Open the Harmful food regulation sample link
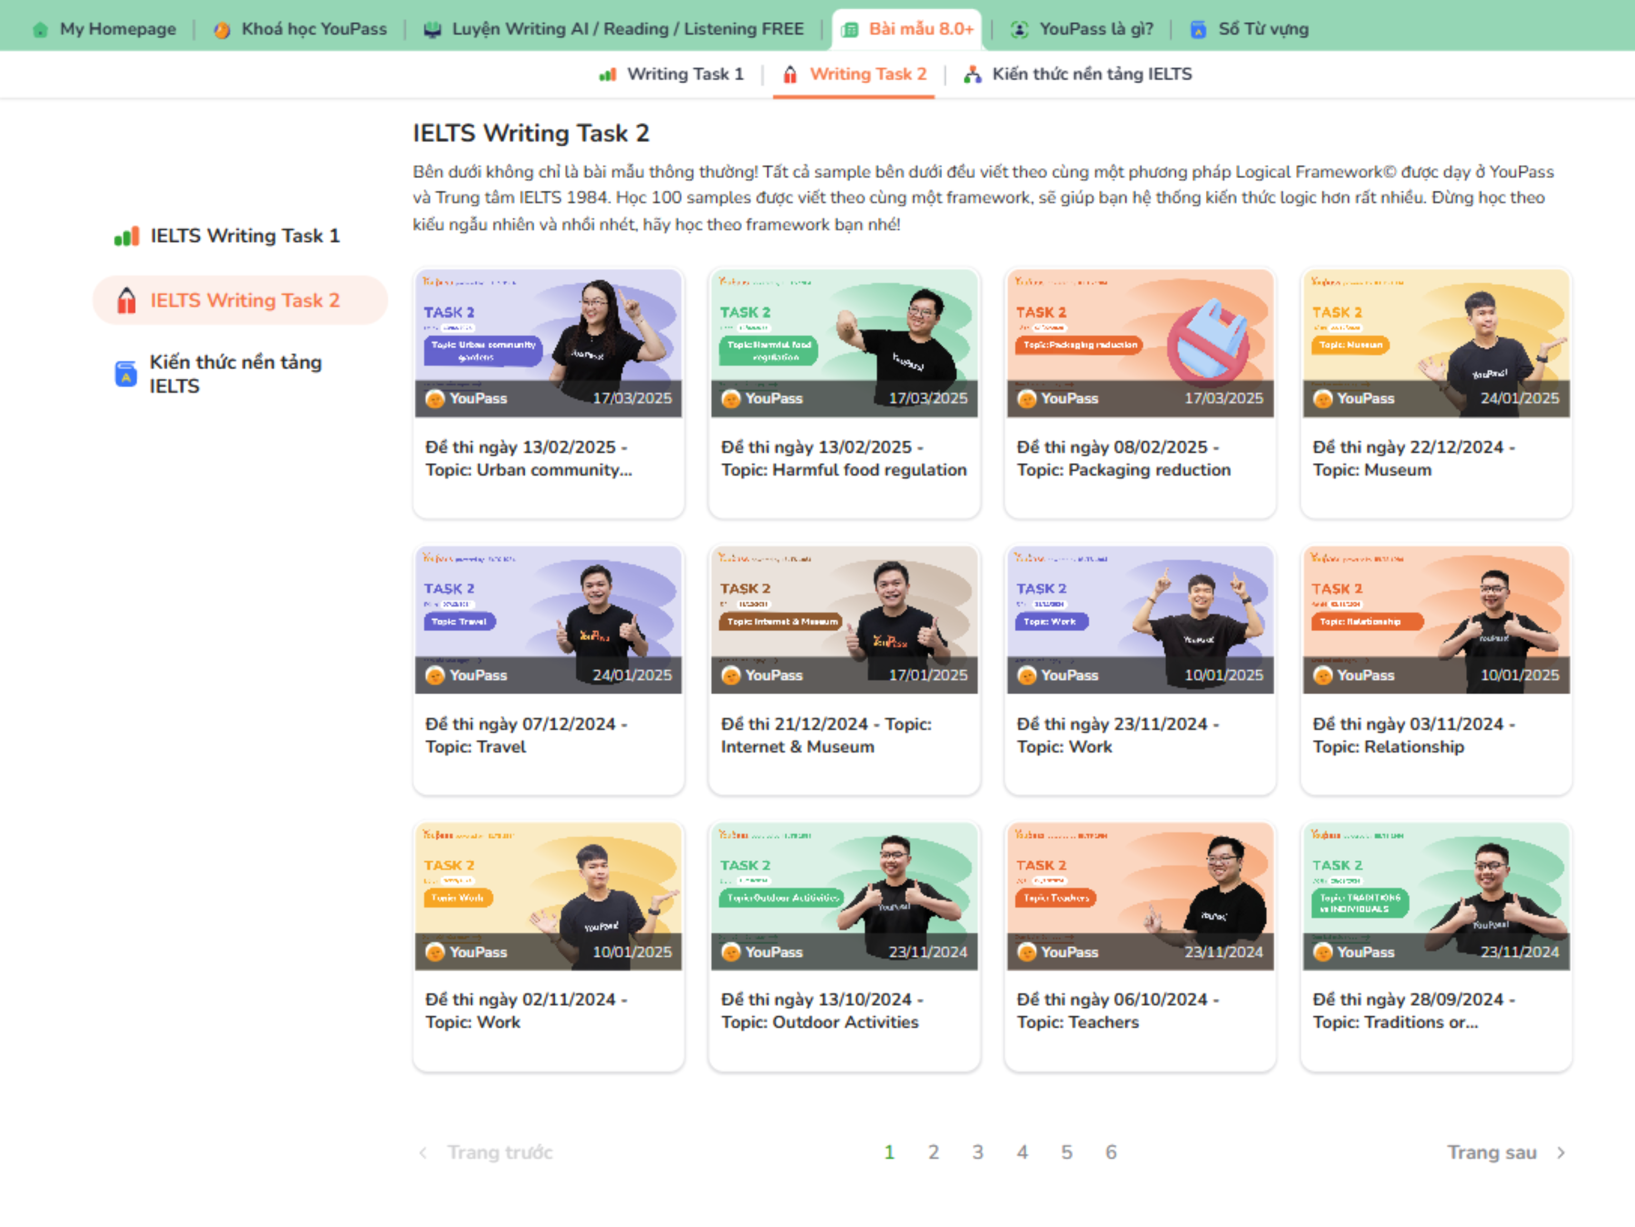Viewport: 1635px width, 1227px height. click(844, 458)
